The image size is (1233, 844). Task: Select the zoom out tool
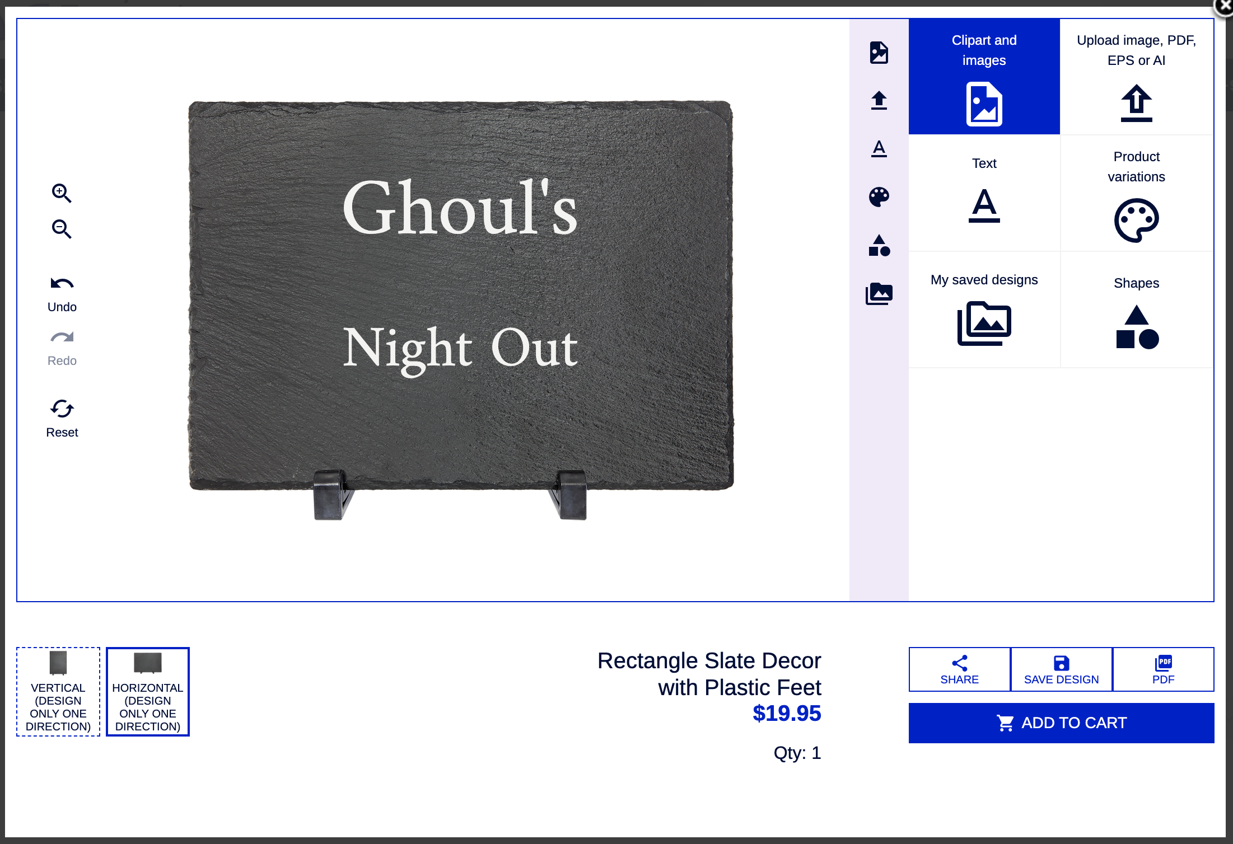62,229
